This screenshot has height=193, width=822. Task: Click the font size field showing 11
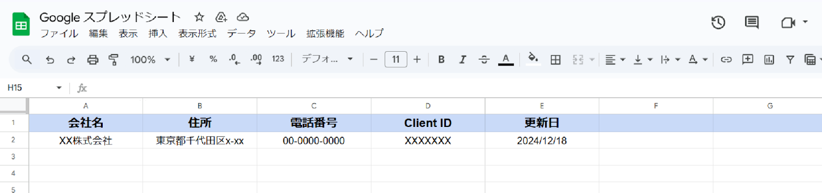396,59
